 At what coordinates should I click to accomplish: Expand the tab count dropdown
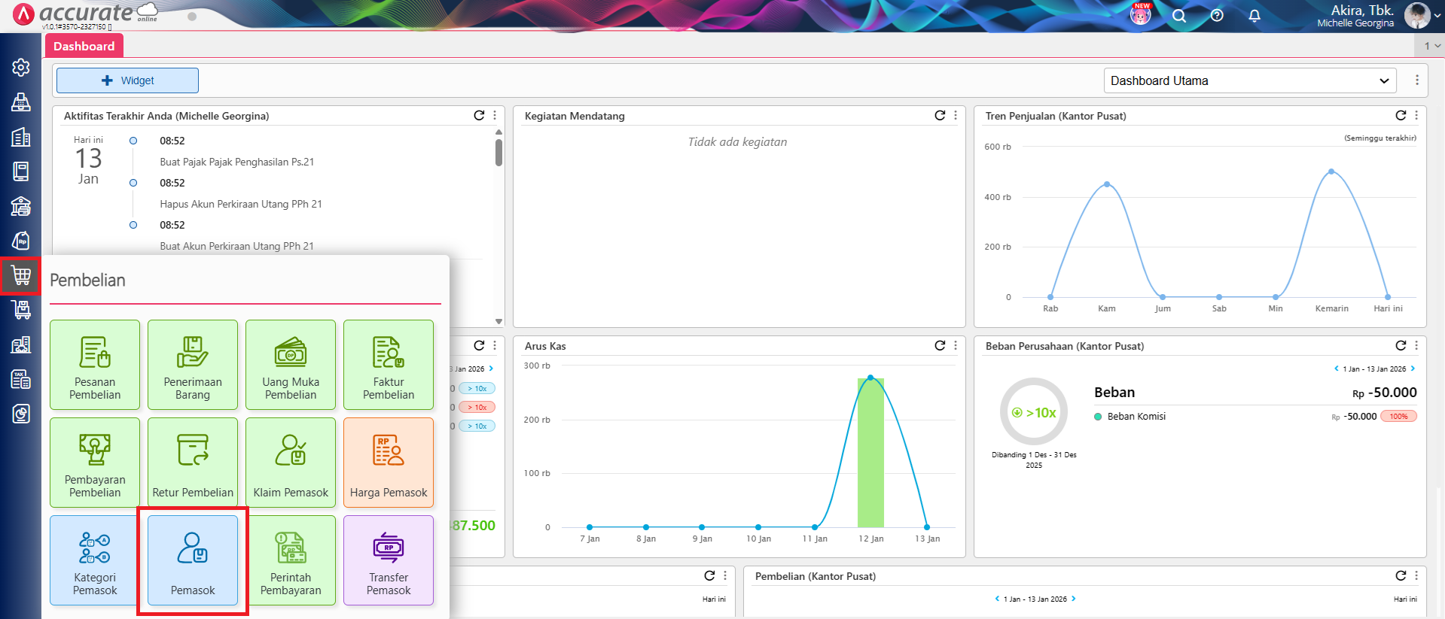[1431, 46]
